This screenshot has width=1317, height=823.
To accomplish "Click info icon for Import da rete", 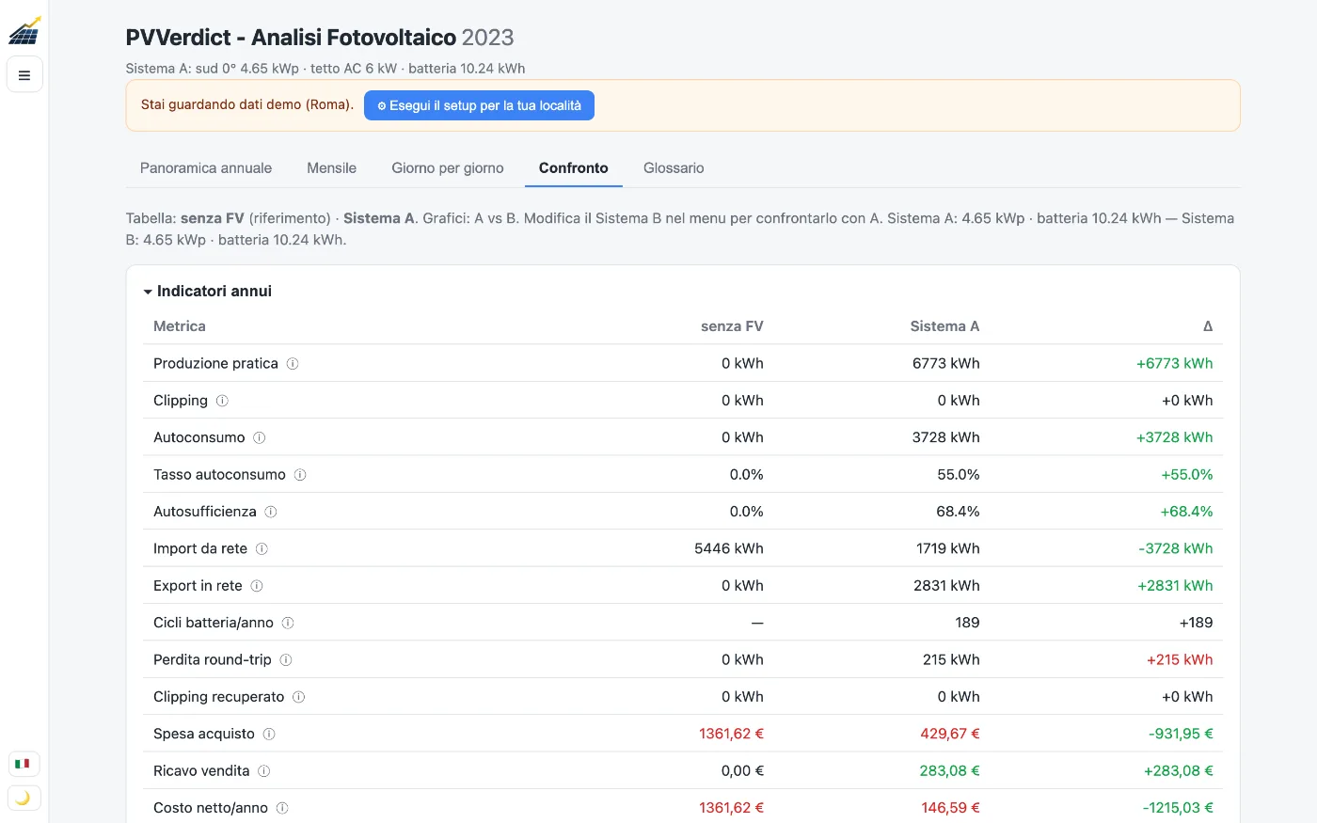I will [262, 548].
